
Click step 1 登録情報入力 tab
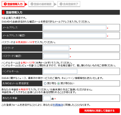pyautogui.click(x=13, y=4)
